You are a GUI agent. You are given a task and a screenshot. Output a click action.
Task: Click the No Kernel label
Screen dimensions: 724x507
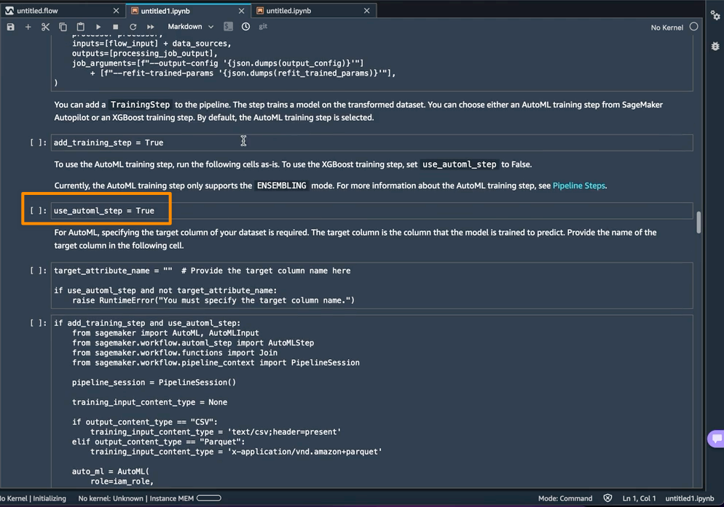click(x=666, y=28)
